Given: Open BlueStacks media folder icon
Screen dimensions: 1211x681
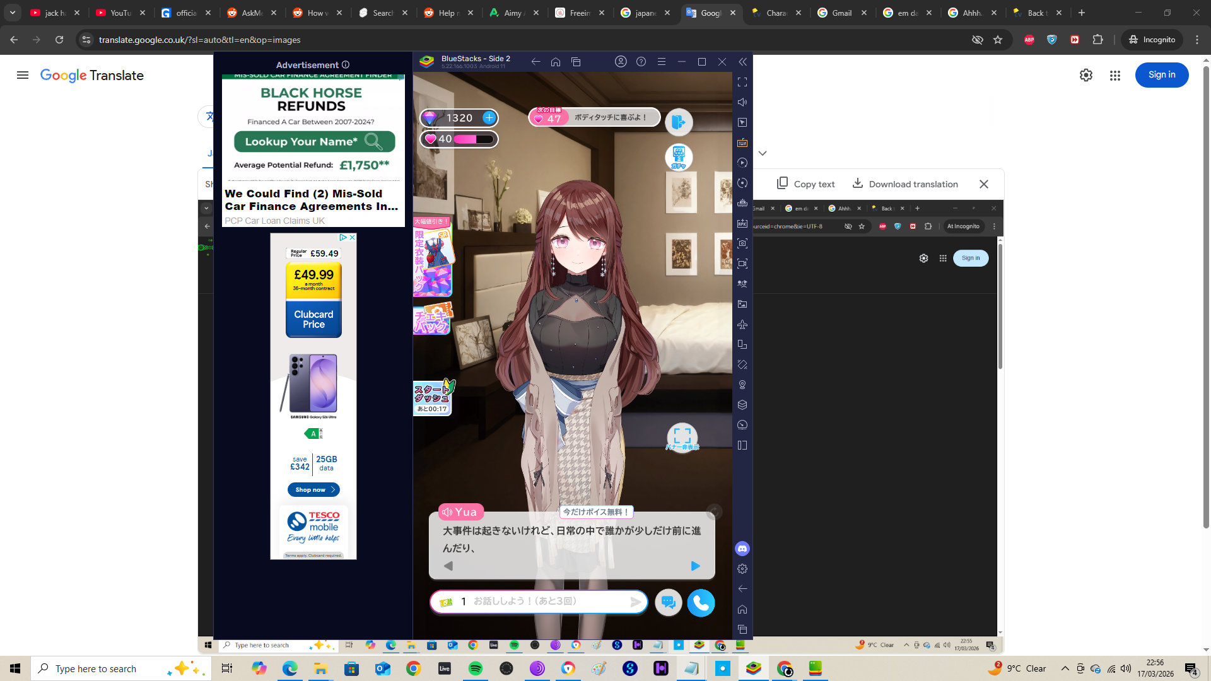Looking at the screenshot, I should point(742,304).
